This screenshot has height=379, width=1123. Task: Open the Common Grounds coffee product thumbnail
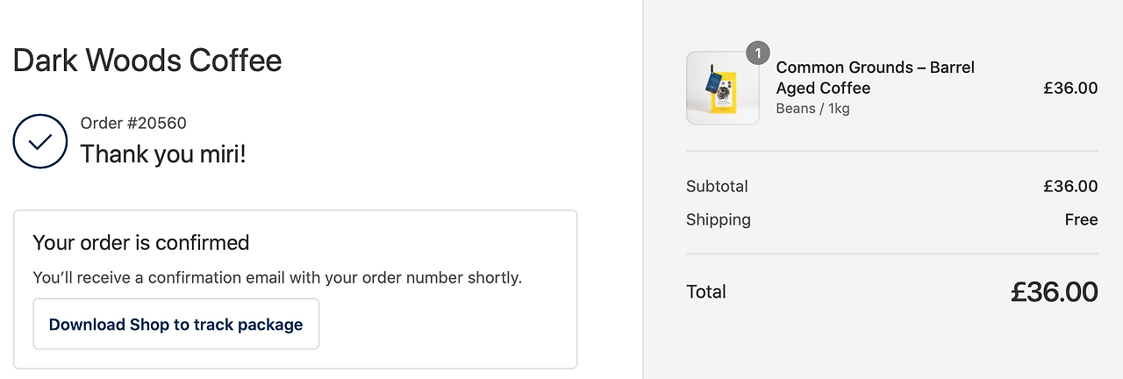[x=722, y=88]
